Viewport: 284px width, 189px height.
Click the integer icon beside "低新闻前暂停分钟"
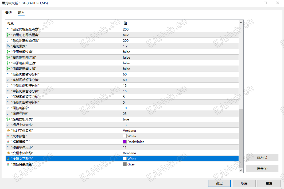tap(8, 97)
